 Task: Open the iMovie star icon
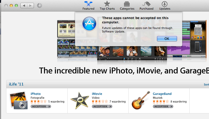pos(80,100)
